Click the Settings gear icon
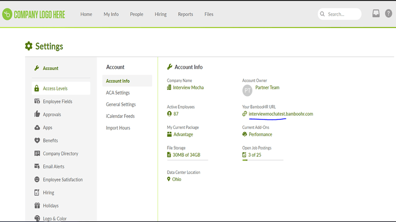396x222 pixels. click(29, 46)
